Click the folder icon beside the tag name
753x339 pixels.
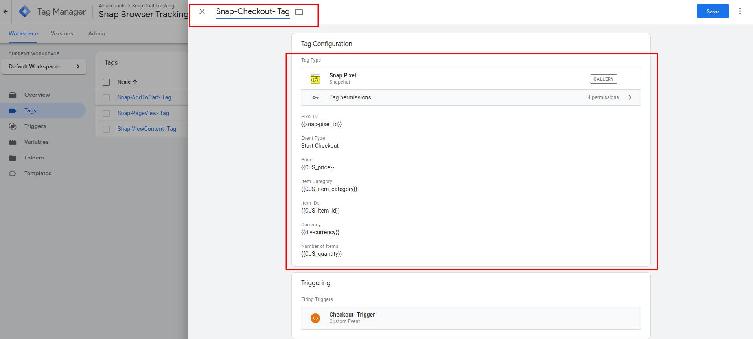[299, 12]
